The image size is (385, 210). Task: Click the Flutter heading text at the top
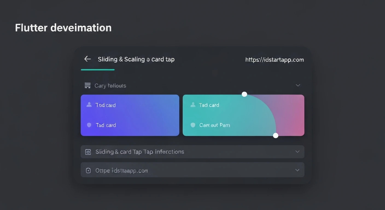(x=63, y=28)
